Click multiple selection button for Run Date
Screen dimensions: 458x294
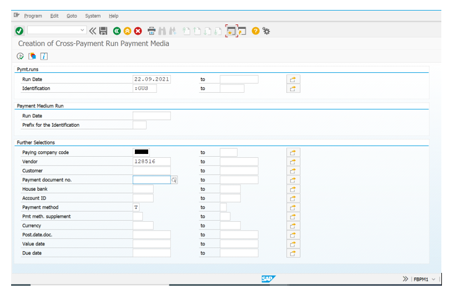click(x=293, y=79)
